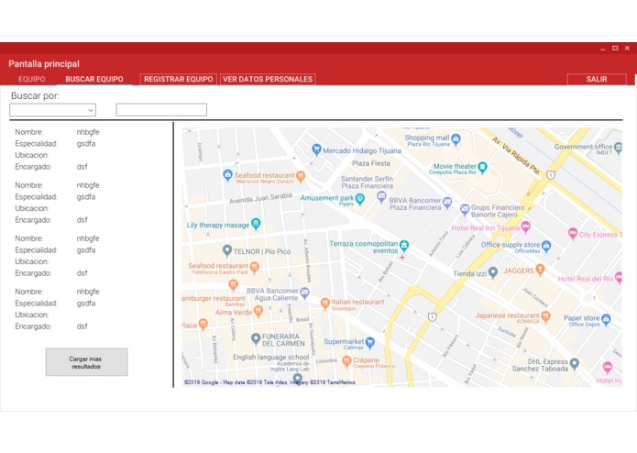Screen dimensions: 637x453
Task: Minimize the application window
Action: click(x=603, y=49)
